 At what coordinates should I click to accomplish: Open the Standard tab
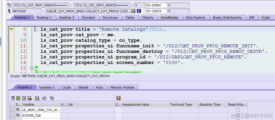[x=88, y=17]
